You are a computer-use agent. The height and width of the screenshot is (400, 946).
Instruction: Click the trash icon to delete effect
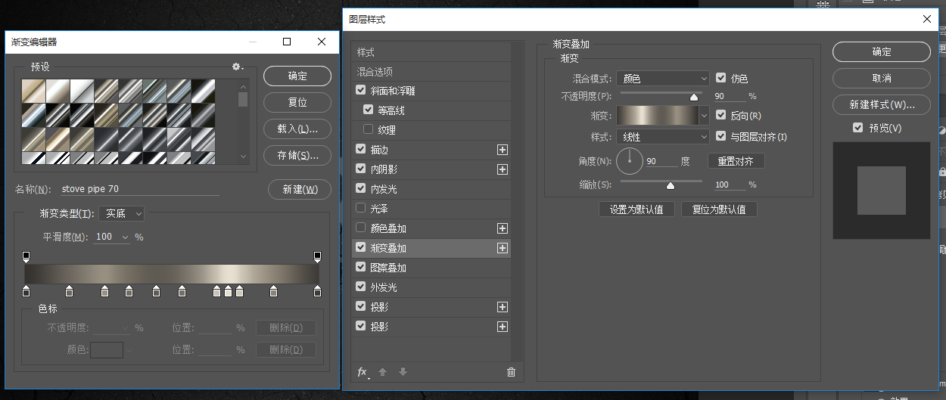511,372
